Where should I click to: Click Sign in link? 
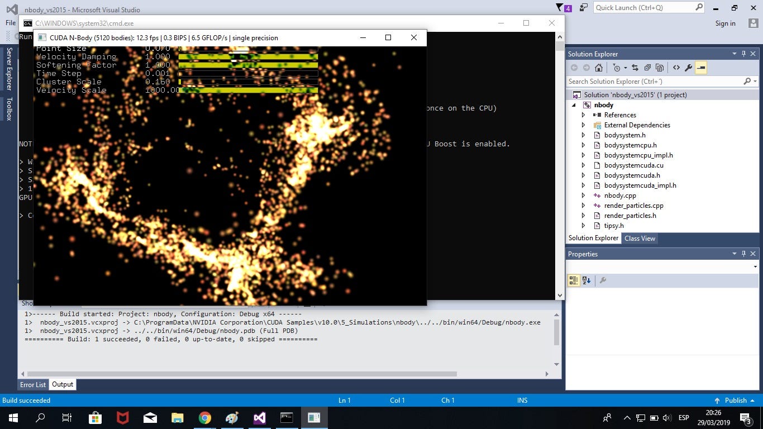pos(725,23)
